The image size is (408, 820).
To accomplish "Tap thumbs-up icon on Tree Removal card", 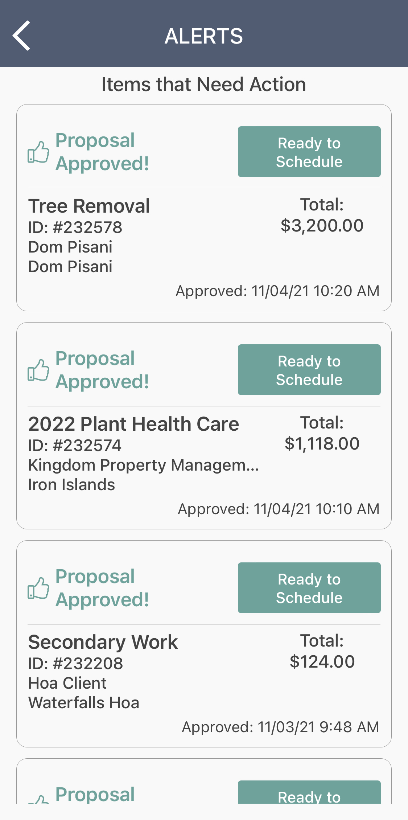I will point(38,152).
